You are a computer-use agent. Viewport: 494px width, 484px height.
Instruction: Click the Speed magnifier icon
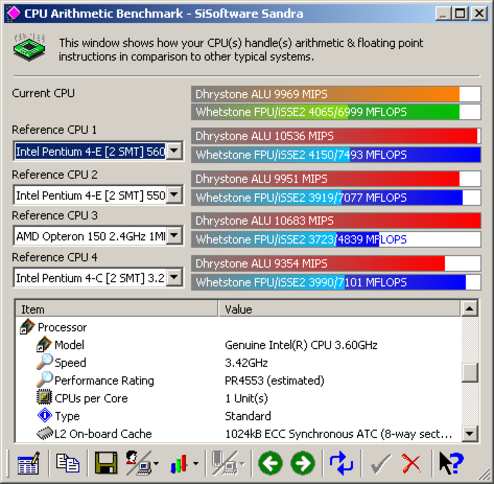(x=44, y=361)
